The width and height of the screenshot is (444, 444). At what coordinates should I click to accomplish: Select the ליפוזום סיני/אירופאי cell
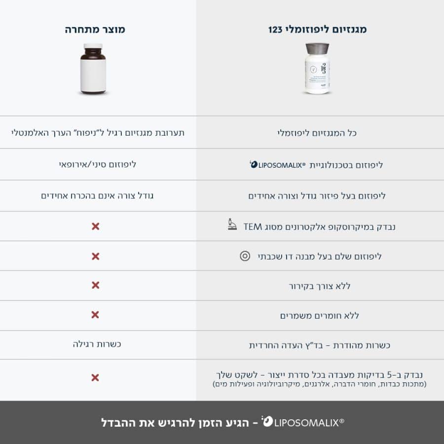tap(97, 164)
